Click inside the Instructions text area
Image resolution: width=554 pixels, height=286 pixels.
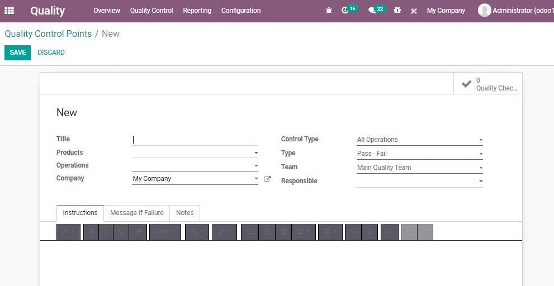click(x=281, y=263)
